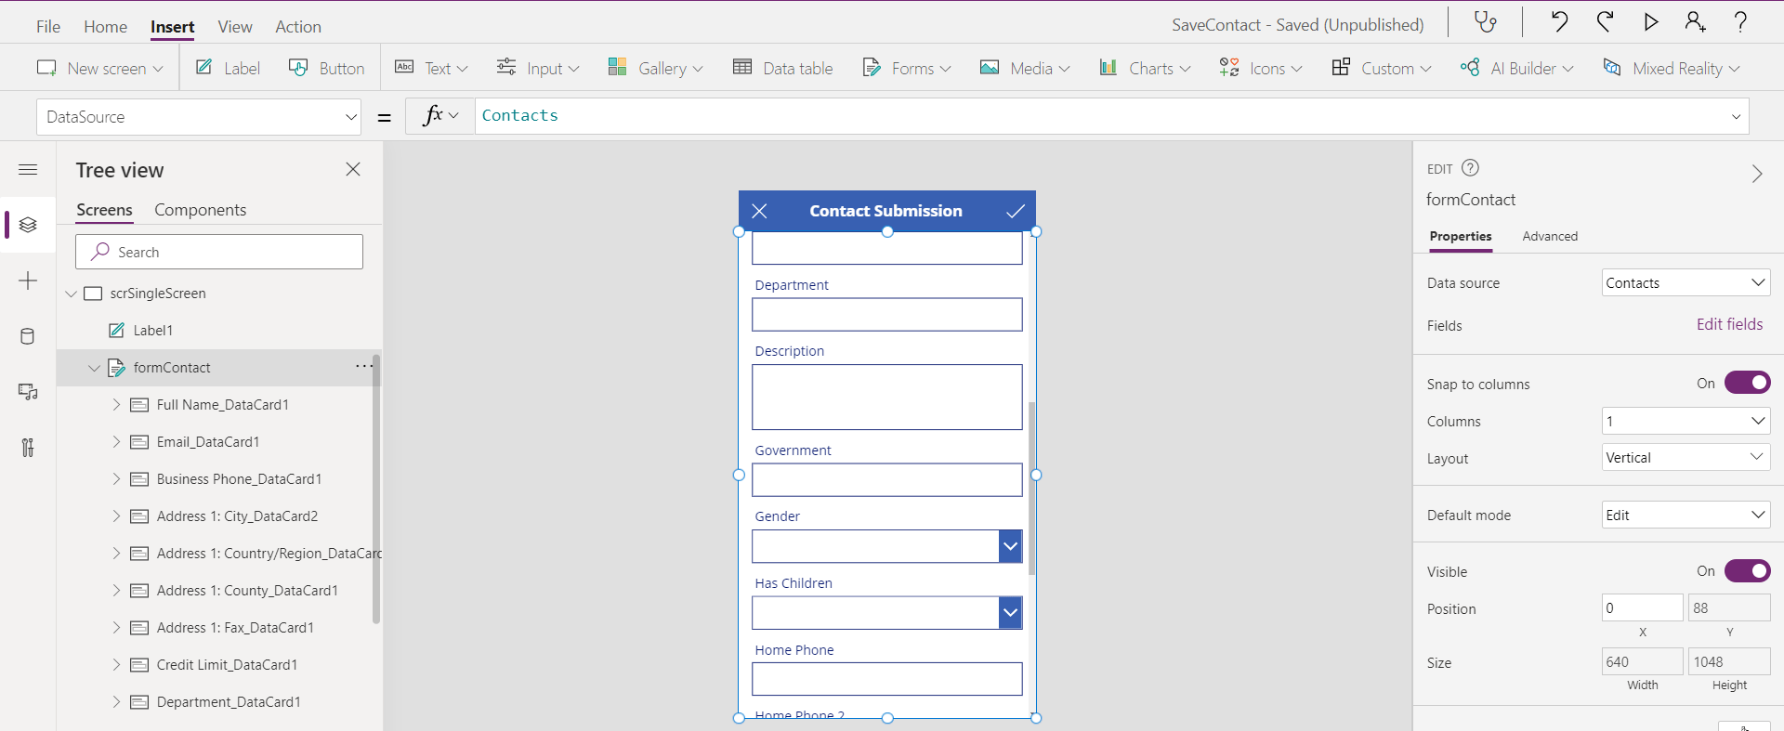Open the Columns dropdown

(1686, 421)
